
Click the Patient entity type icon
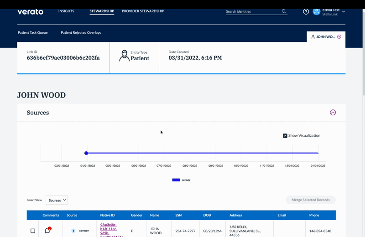[124, 56]
